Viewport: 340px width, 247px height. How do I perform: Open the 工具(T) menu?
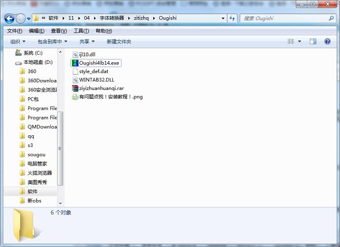click(81, 31)
